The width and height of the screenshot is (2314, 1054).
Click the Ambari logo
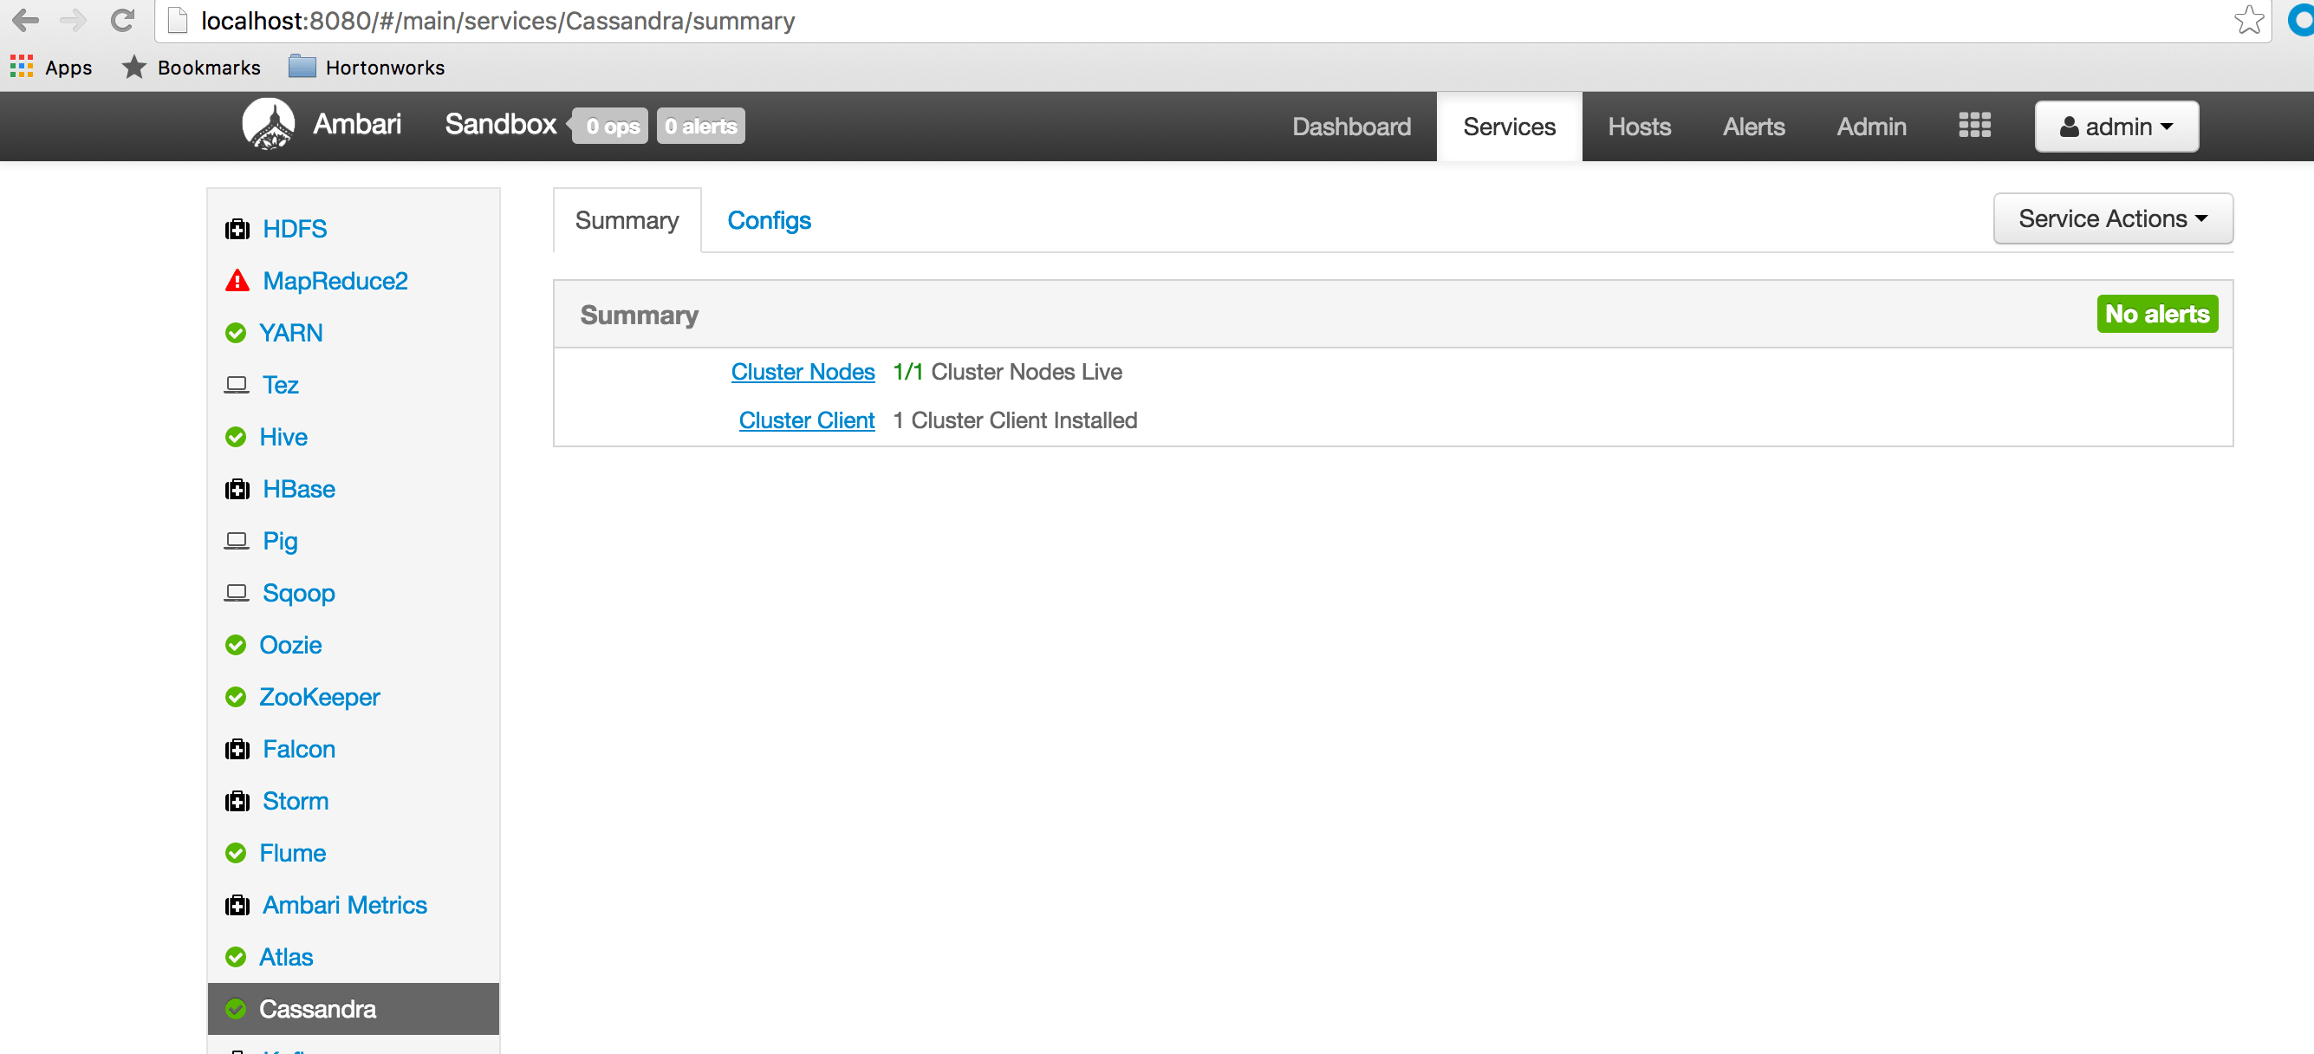click(269, 123)
